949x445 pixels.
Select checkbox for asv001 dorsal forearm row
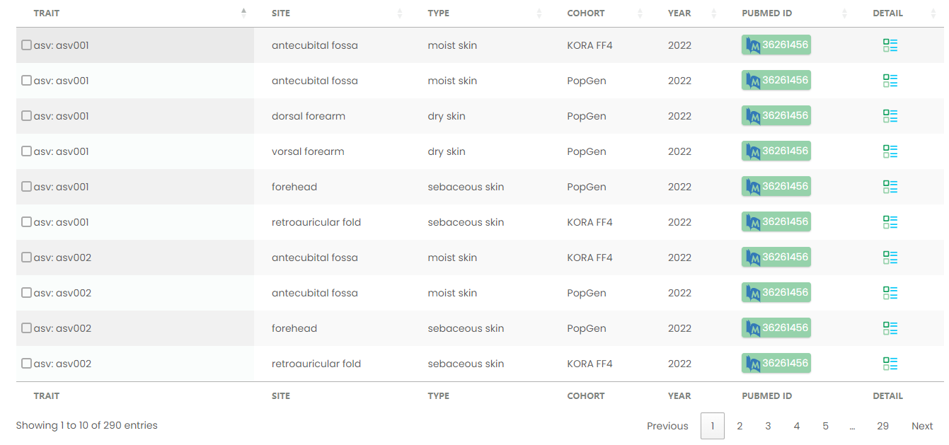[x=26, y=116]
